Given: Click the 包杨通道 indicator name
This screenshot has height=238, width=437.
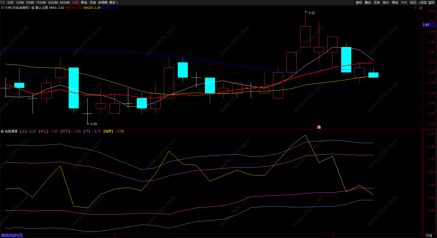Looking at the screenshot, I should pyautogui.click(x=11, y=131).
